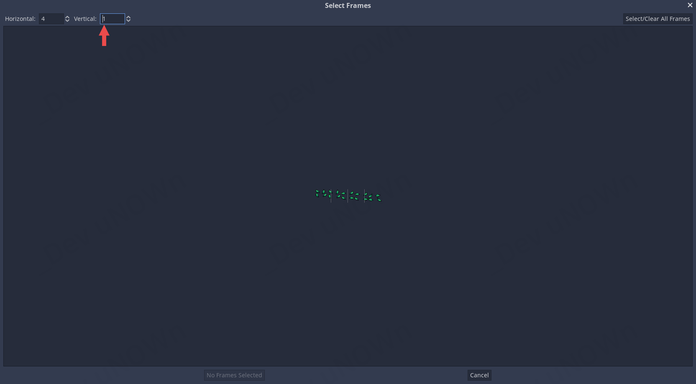This screenshot has height=384, width=696.
Task: Select the first leaf sprite frame
Action: (x=323, y=196)
